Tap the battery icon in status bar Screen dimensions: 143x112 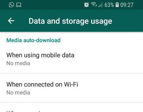point(117,5)
